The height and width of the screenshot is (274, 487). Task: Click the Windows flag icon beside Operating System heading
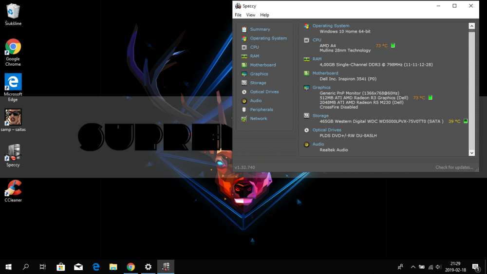(306, 26)
